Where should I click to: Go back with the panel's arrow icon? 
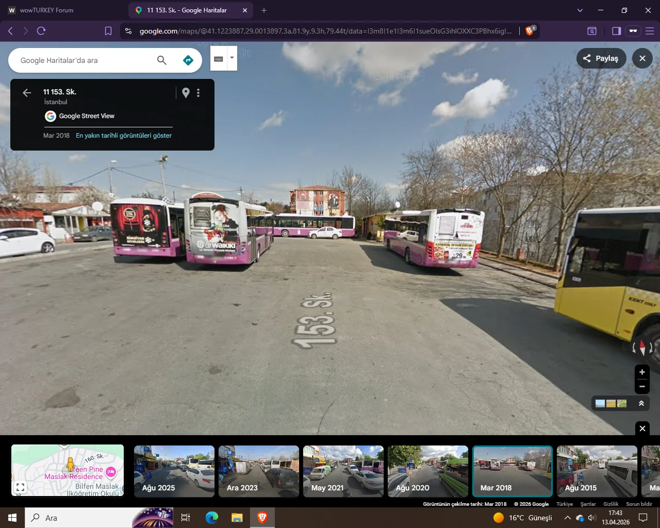tap(27, 93)
